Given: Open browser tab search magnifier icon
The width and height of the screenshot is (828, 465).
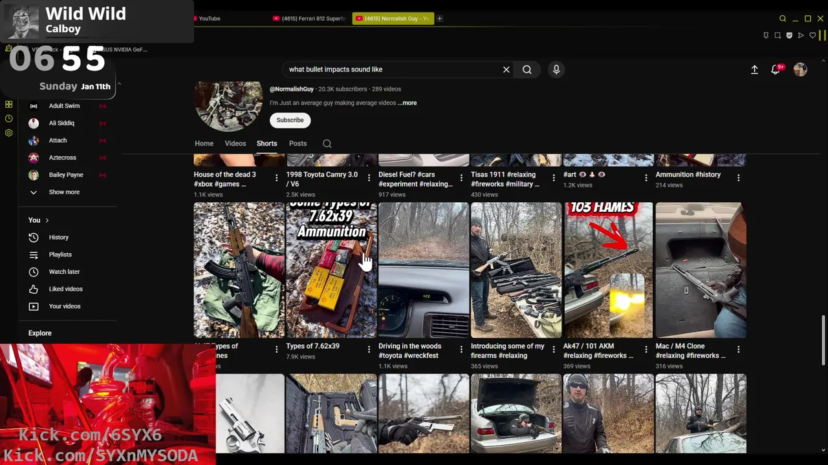Looking at the screenshot, I should point(783,18).
